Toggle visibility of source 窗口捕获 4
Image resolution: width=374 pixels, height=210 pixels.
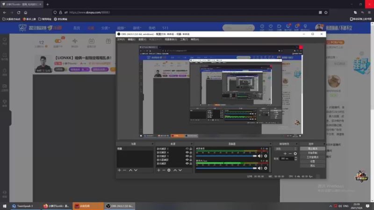coord(187,153)
